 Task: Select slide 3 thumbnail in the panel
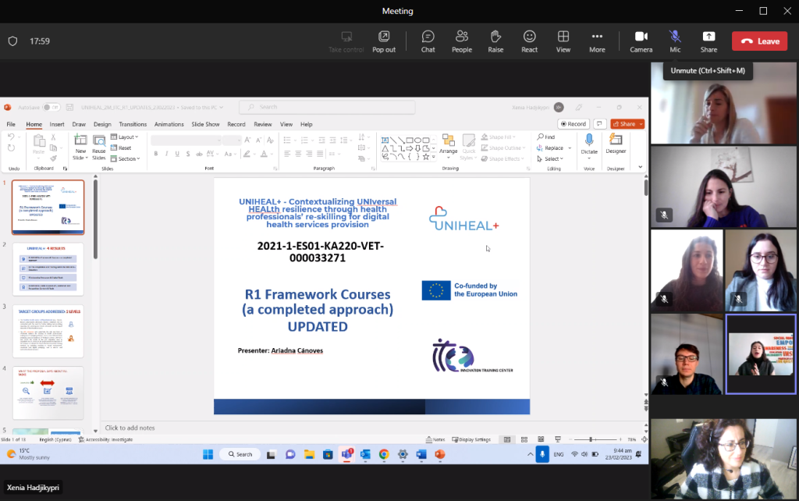(x=48, y=330)
